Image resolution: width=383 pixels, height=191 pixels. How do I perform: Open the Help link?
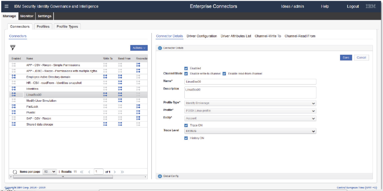coord(325,6)
